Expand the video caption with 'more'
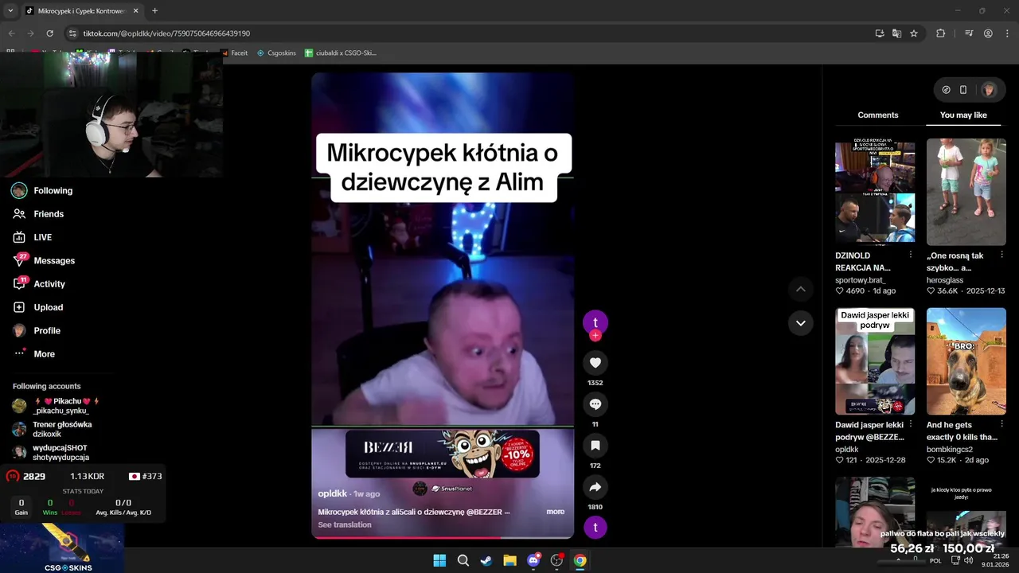 [556, 512]
